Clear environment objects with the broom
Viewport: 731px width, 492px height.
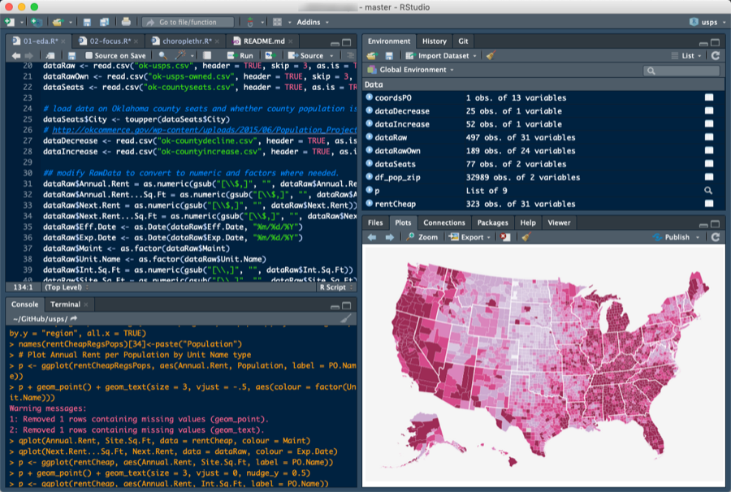[491, 55]
